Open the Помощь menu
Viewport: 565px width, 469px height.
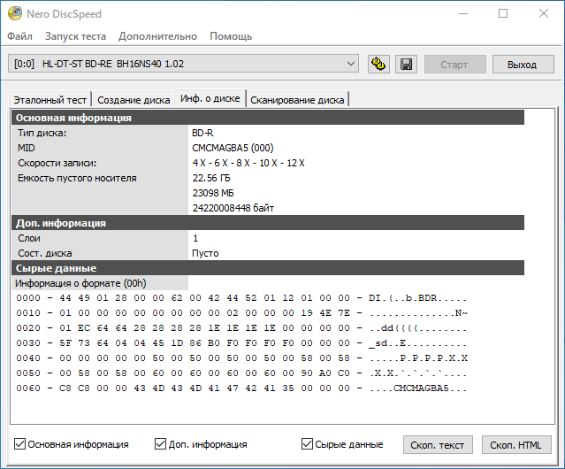coord(231,36)
